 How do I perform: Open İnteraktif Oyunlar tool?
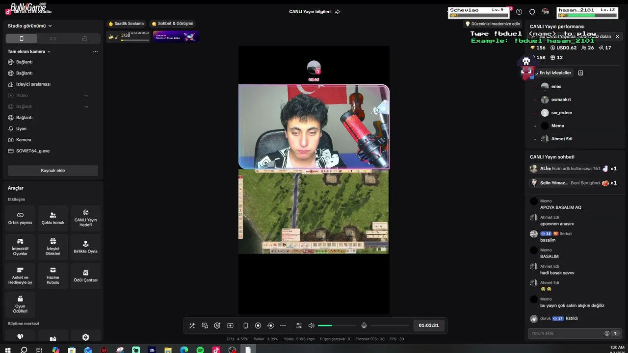click(20, 247)
